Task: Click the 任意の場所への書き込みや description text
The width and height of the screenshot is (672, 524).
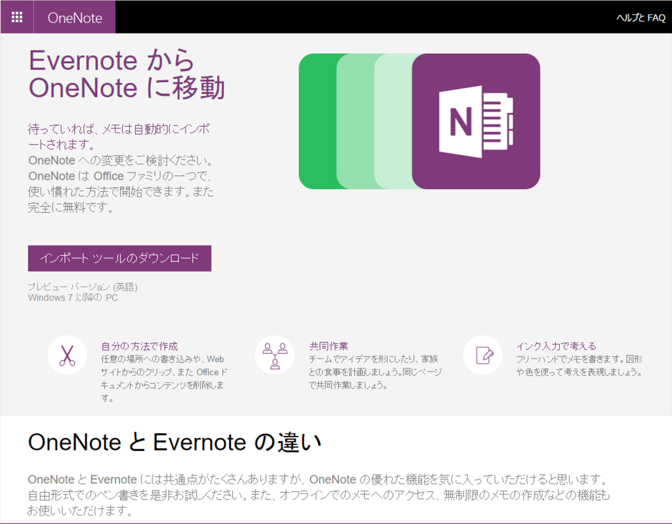Action: click(163, 378)
